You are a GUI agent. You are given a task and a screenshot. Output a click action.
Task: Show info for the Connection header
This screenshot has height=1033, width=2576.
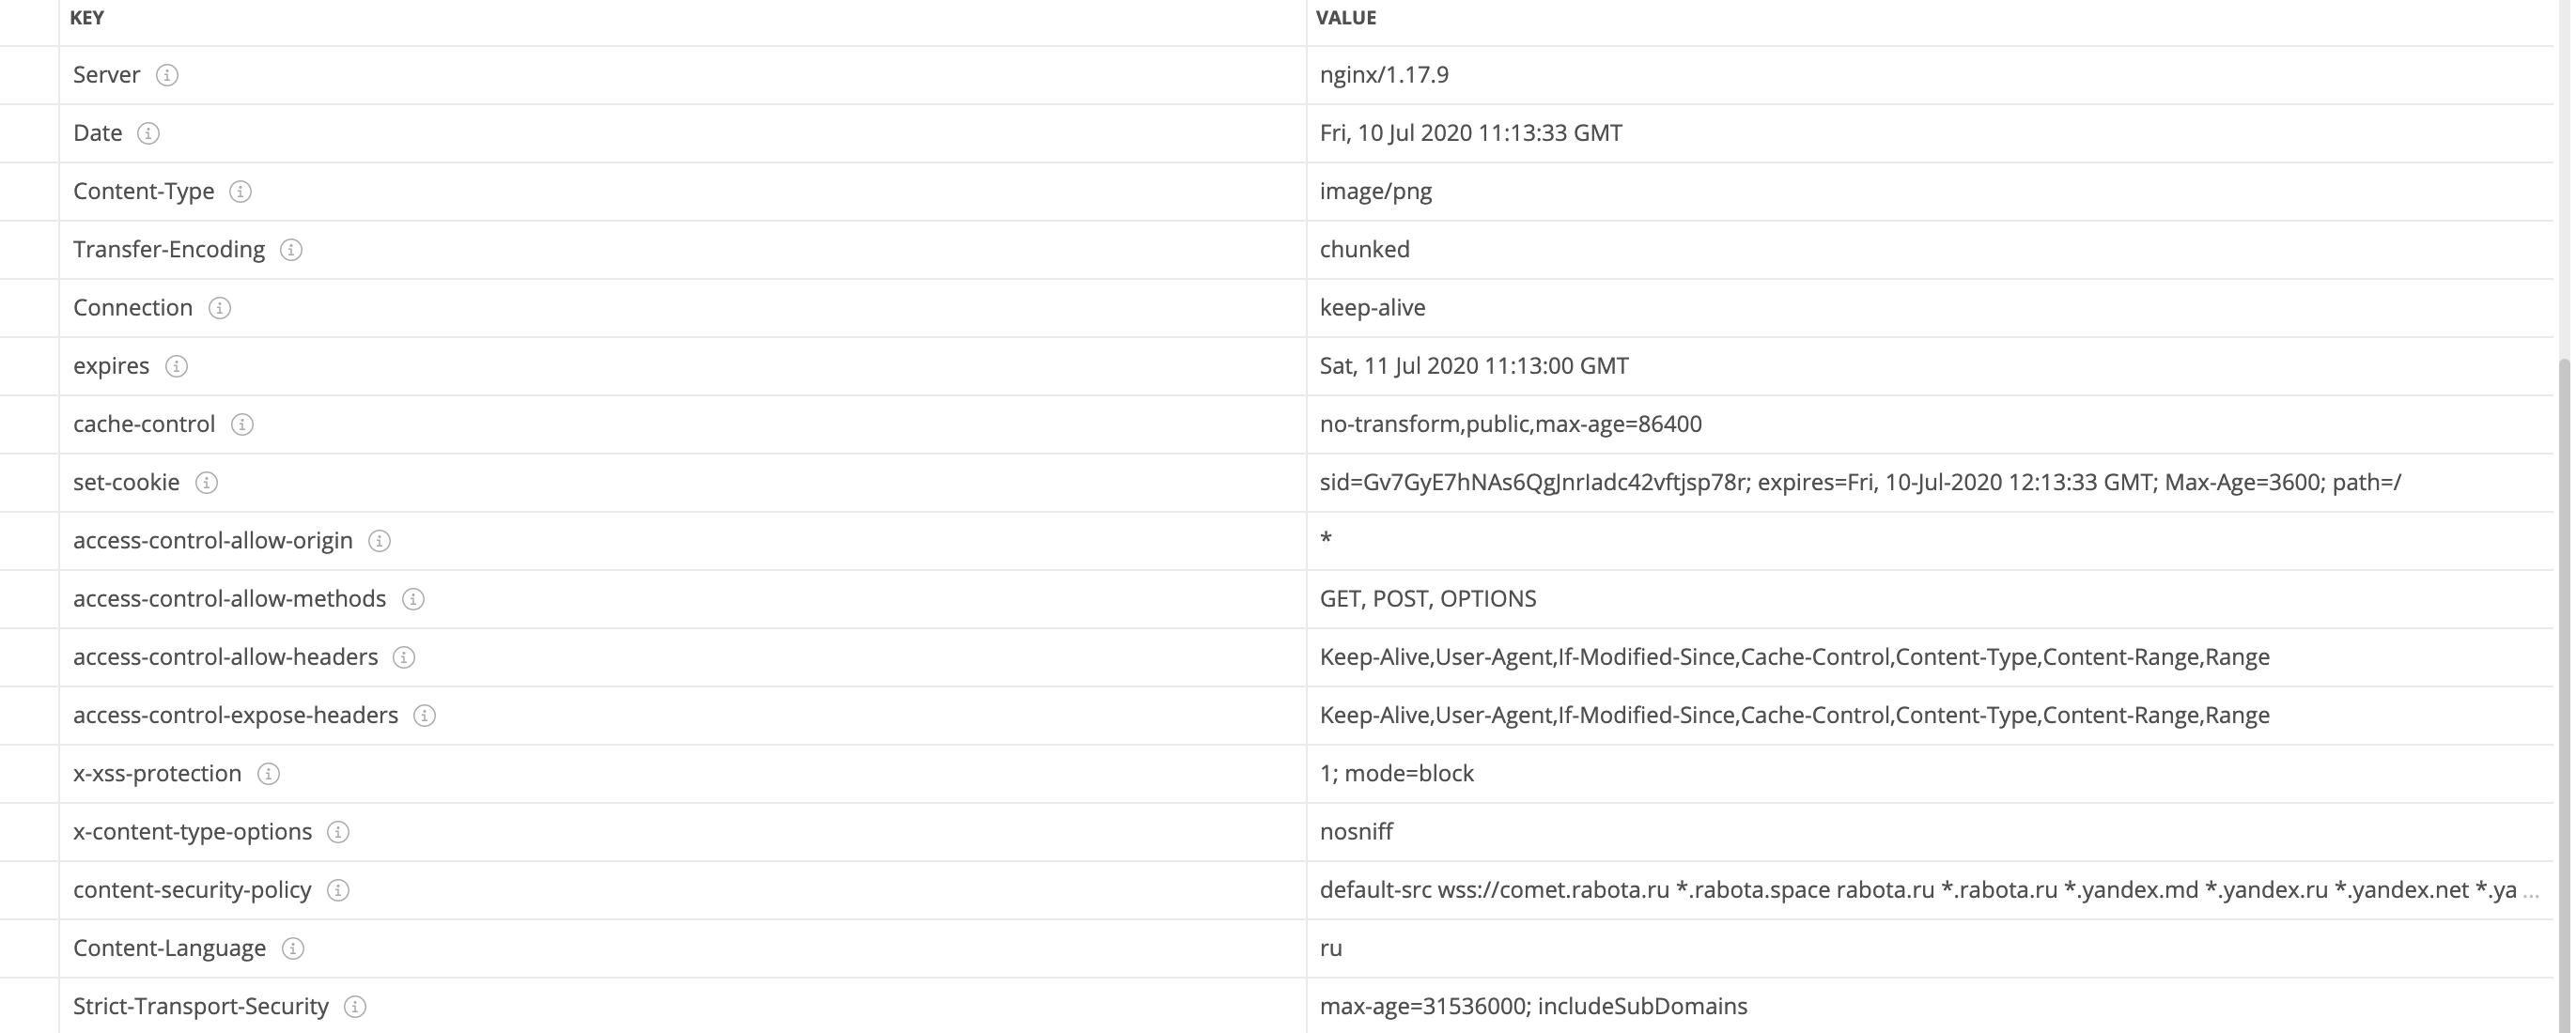tap(219, 308)
